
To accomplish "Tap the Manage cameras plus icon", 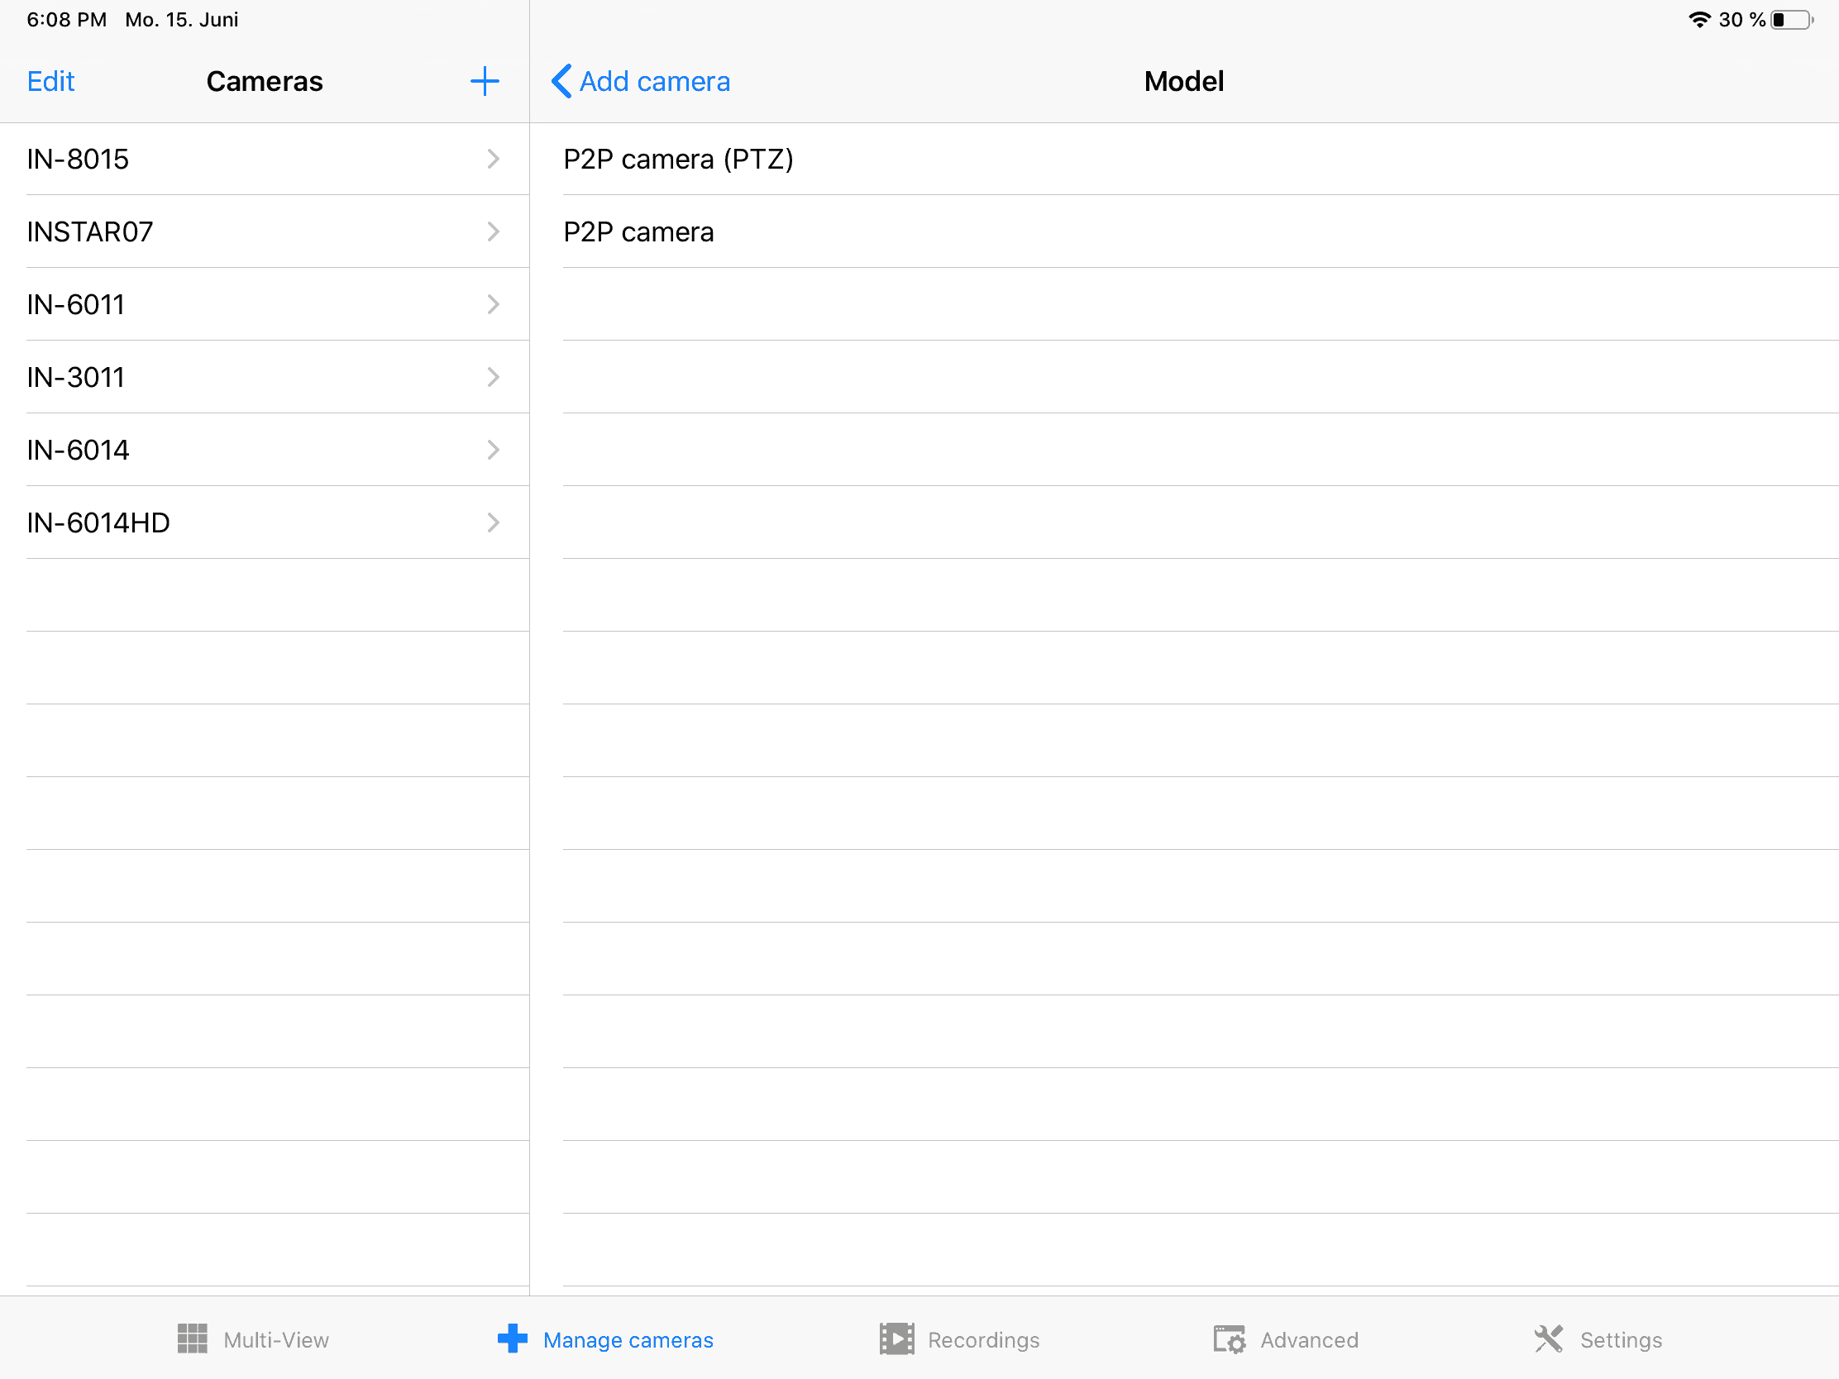I will tap(512, 1338).
